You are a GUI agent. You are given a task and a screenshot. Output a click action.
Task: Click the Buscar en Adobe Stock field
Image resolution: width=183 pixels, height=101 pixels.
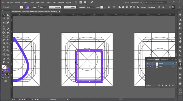point(156,2)
